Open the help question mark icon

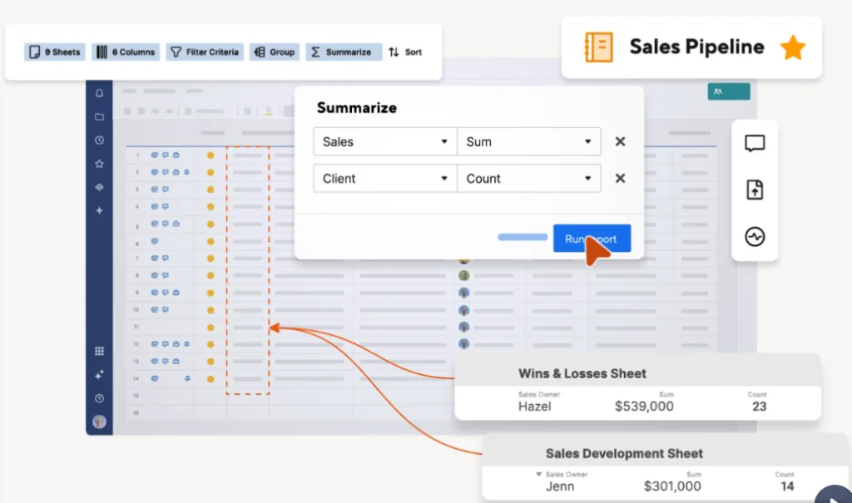point(100,399)
